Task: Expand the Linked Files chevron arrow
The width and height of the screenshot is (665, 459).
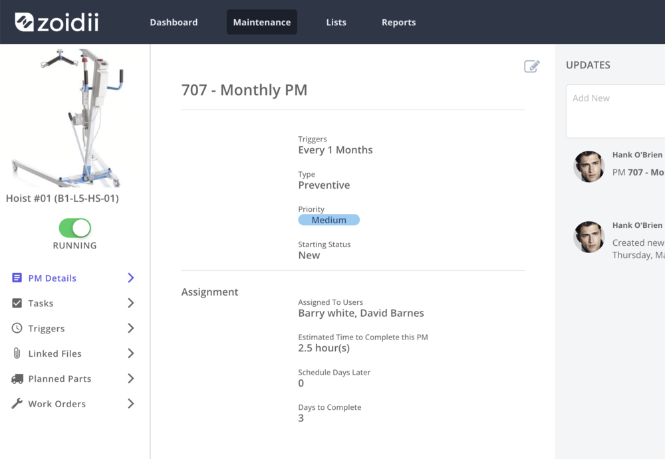Action: coord(130,353)
